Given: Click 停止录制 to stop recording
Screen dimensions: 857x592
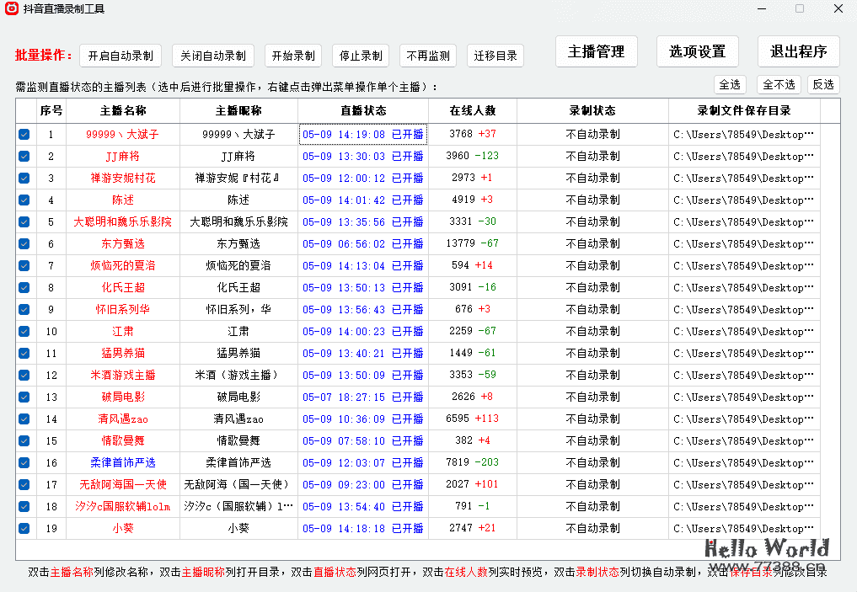Looking at the screenshot, I should [360, 56].
